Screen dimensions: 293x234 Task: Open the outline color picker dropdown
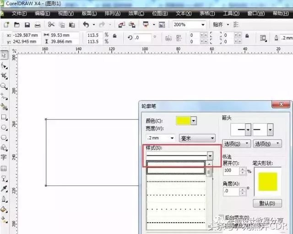click(194, 121)
